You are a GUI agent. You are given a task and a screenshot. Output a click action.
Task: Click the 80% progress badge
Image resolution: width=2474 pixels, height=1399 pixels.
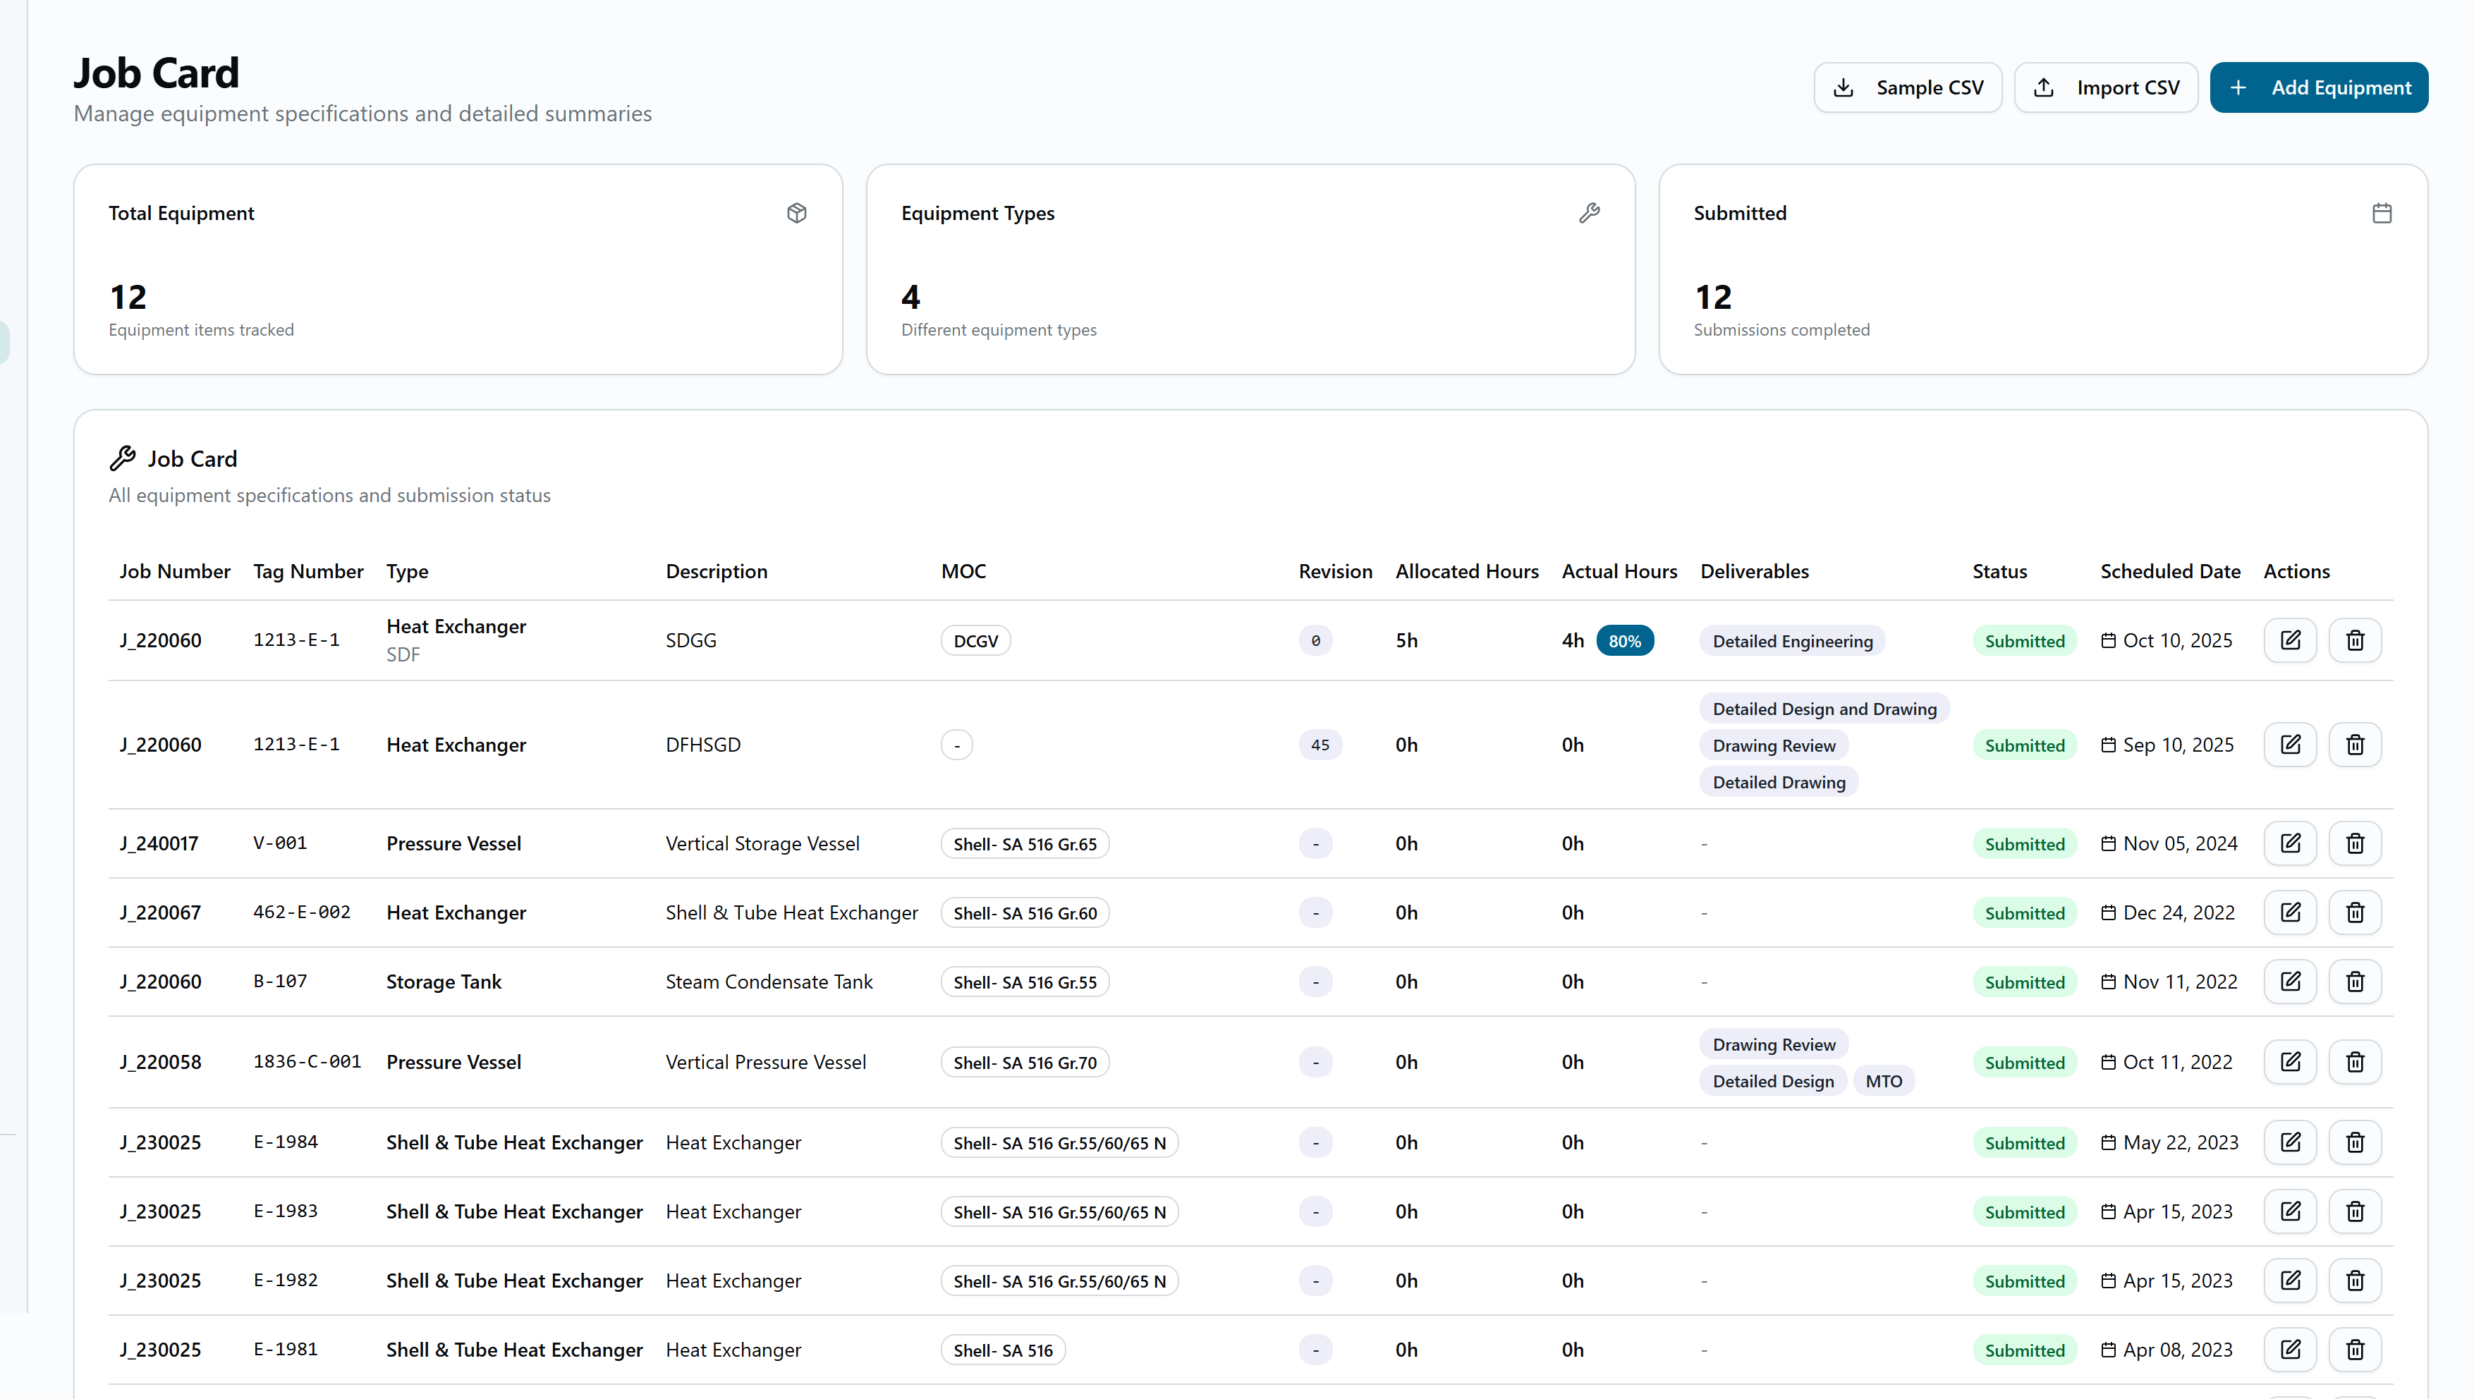[1623, 641]
